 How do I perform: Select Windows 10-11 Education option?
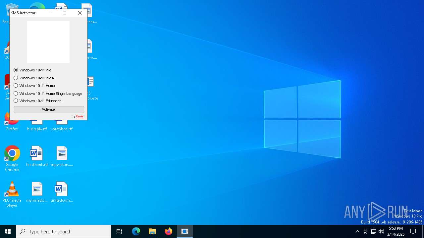pos(37,101)
